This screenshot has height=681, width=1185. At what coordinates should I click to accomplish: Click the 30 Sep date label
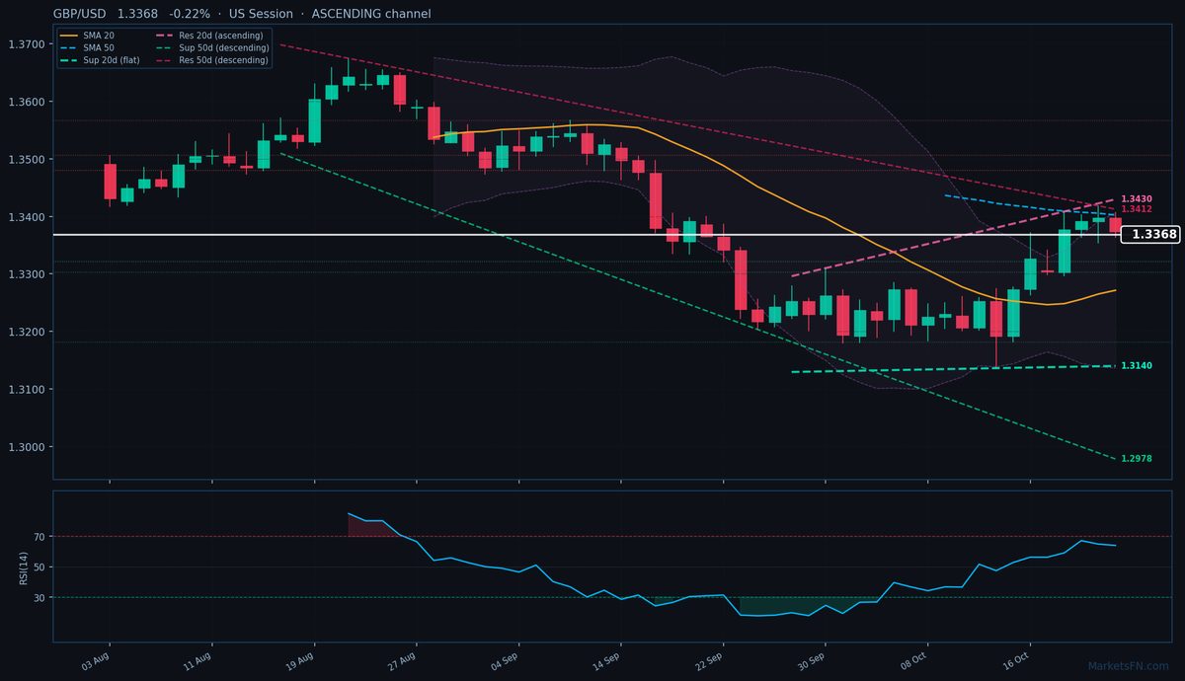[812, 661]
